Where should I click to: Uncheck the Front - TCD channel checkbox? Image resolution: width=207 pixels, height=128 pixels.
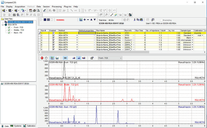10,27
